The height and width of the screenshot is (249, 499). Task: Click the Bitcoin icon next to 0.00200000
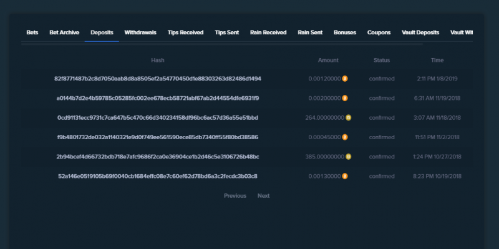tap(345, 98)
